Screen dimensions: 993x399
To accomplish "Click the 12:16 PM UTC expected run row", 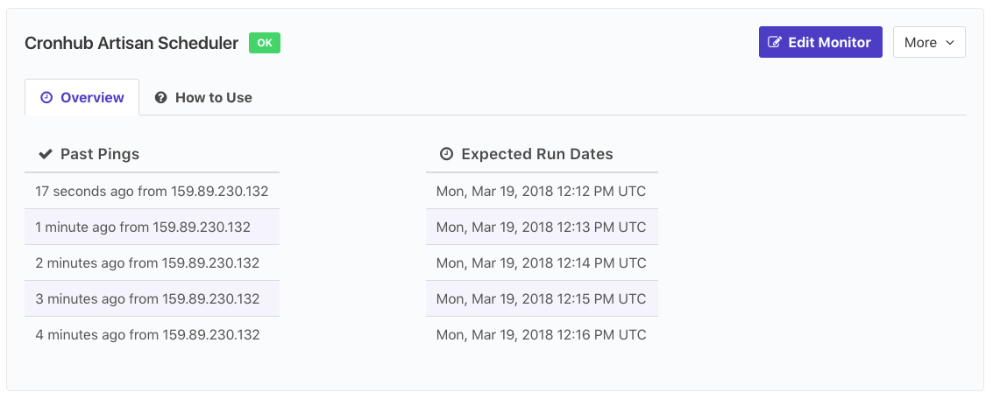I will pos(541,334).
